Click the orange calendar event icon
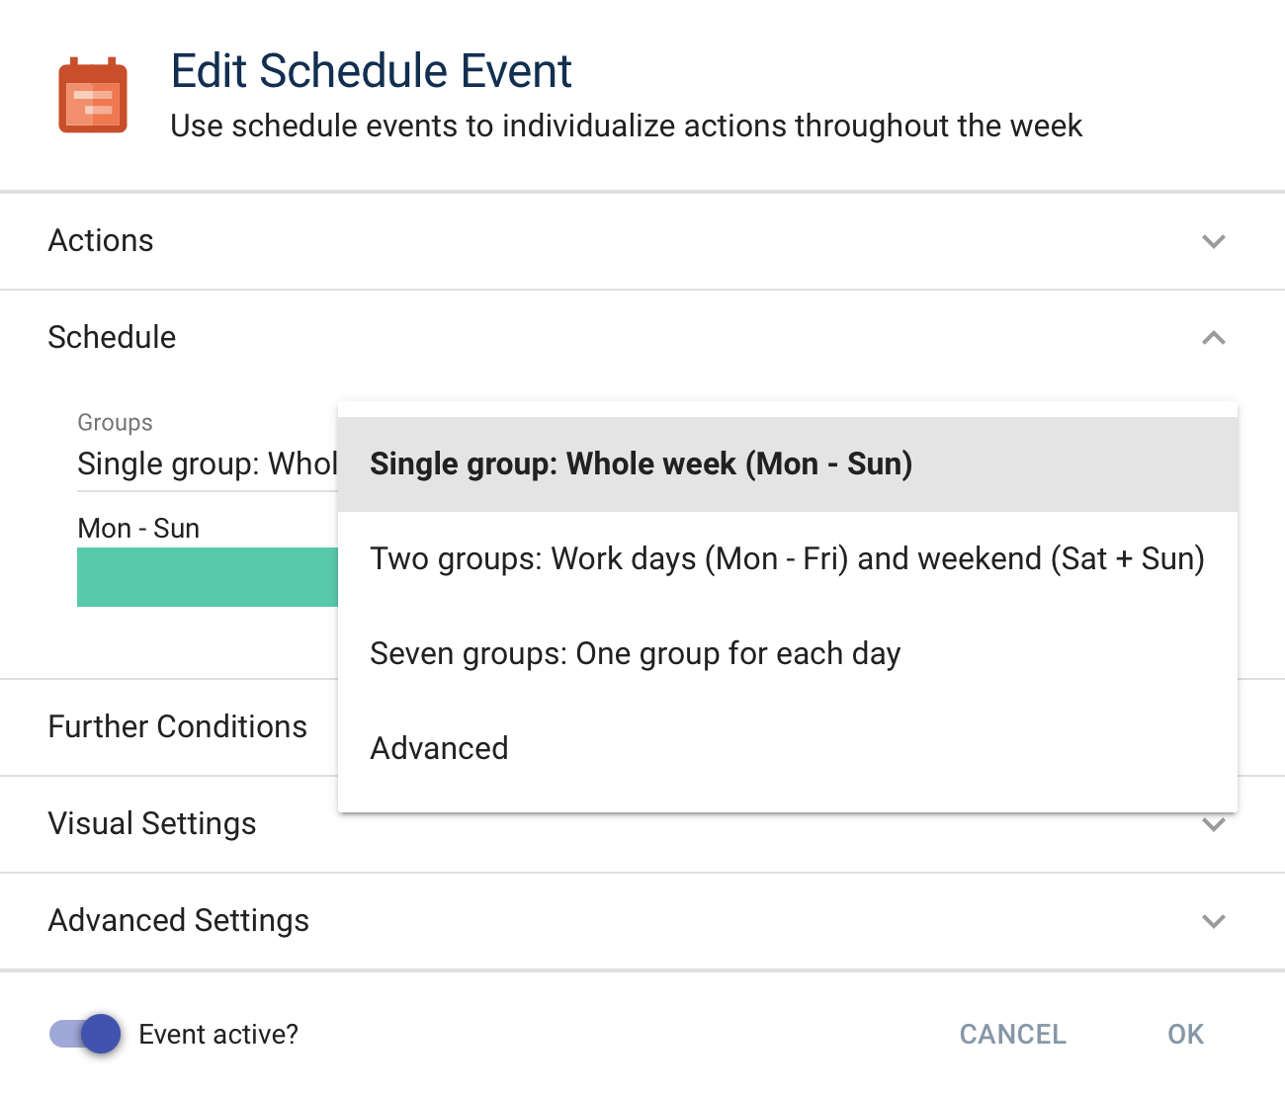The image size is (1285, 1095). (x=93, y=94)
